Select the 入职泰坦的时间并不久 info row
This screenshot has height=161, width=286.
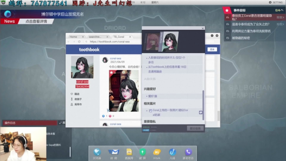click(x=173, y=60)
